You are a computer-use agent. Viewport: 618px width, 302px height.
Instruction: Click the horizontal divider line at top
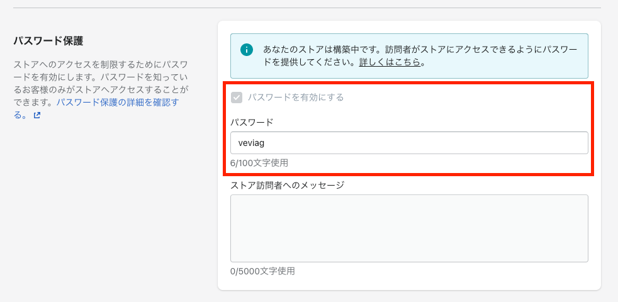(307, 8)
